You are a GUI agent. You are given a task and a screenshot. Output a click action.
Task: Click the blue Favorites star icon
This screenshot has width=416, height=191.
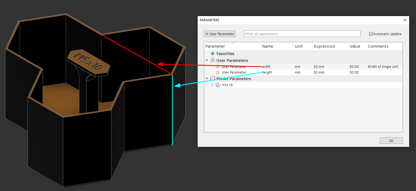(x=213, y=53)
